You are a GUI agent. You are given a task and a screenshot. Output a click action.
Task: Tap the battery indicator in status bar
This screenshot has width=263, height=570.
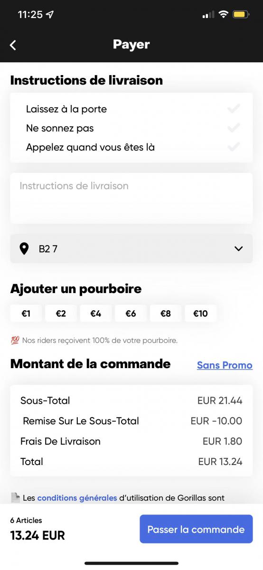(x=241, y=14)
